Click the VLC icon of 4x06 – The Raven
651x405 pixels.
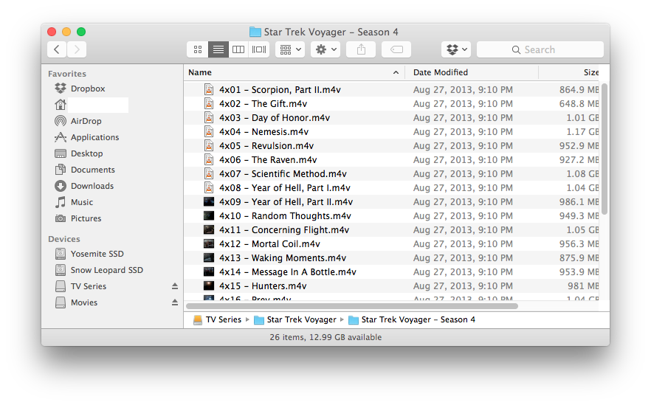[209, 160]
